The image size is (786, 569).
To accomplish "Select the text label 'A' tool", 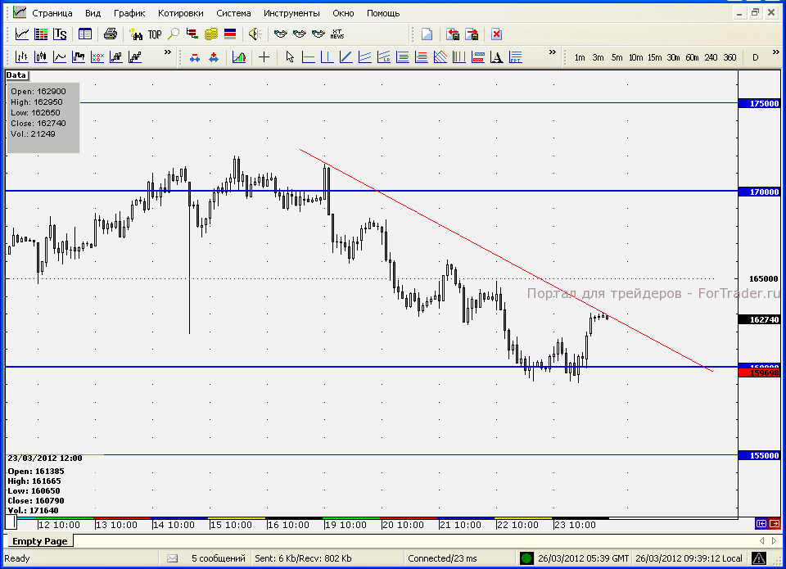I will 496,57.
